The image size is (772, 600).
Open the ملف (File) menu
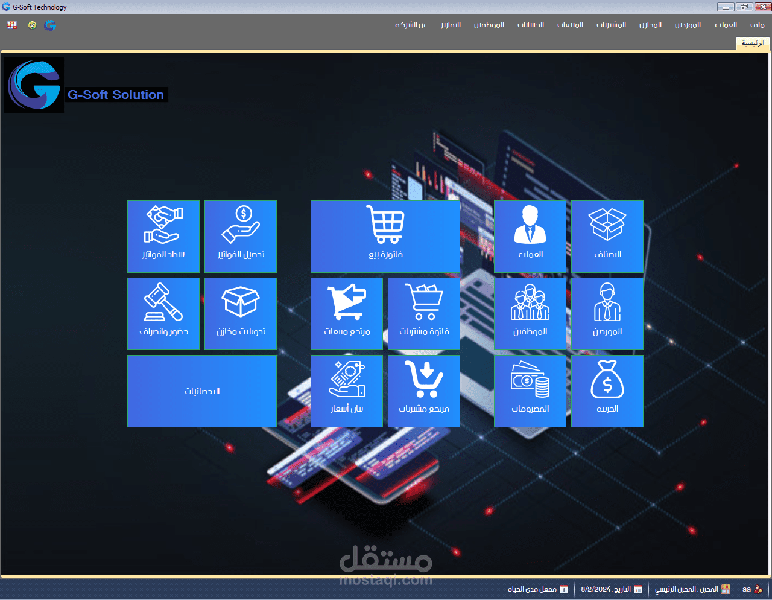click(x=757, y=25)
